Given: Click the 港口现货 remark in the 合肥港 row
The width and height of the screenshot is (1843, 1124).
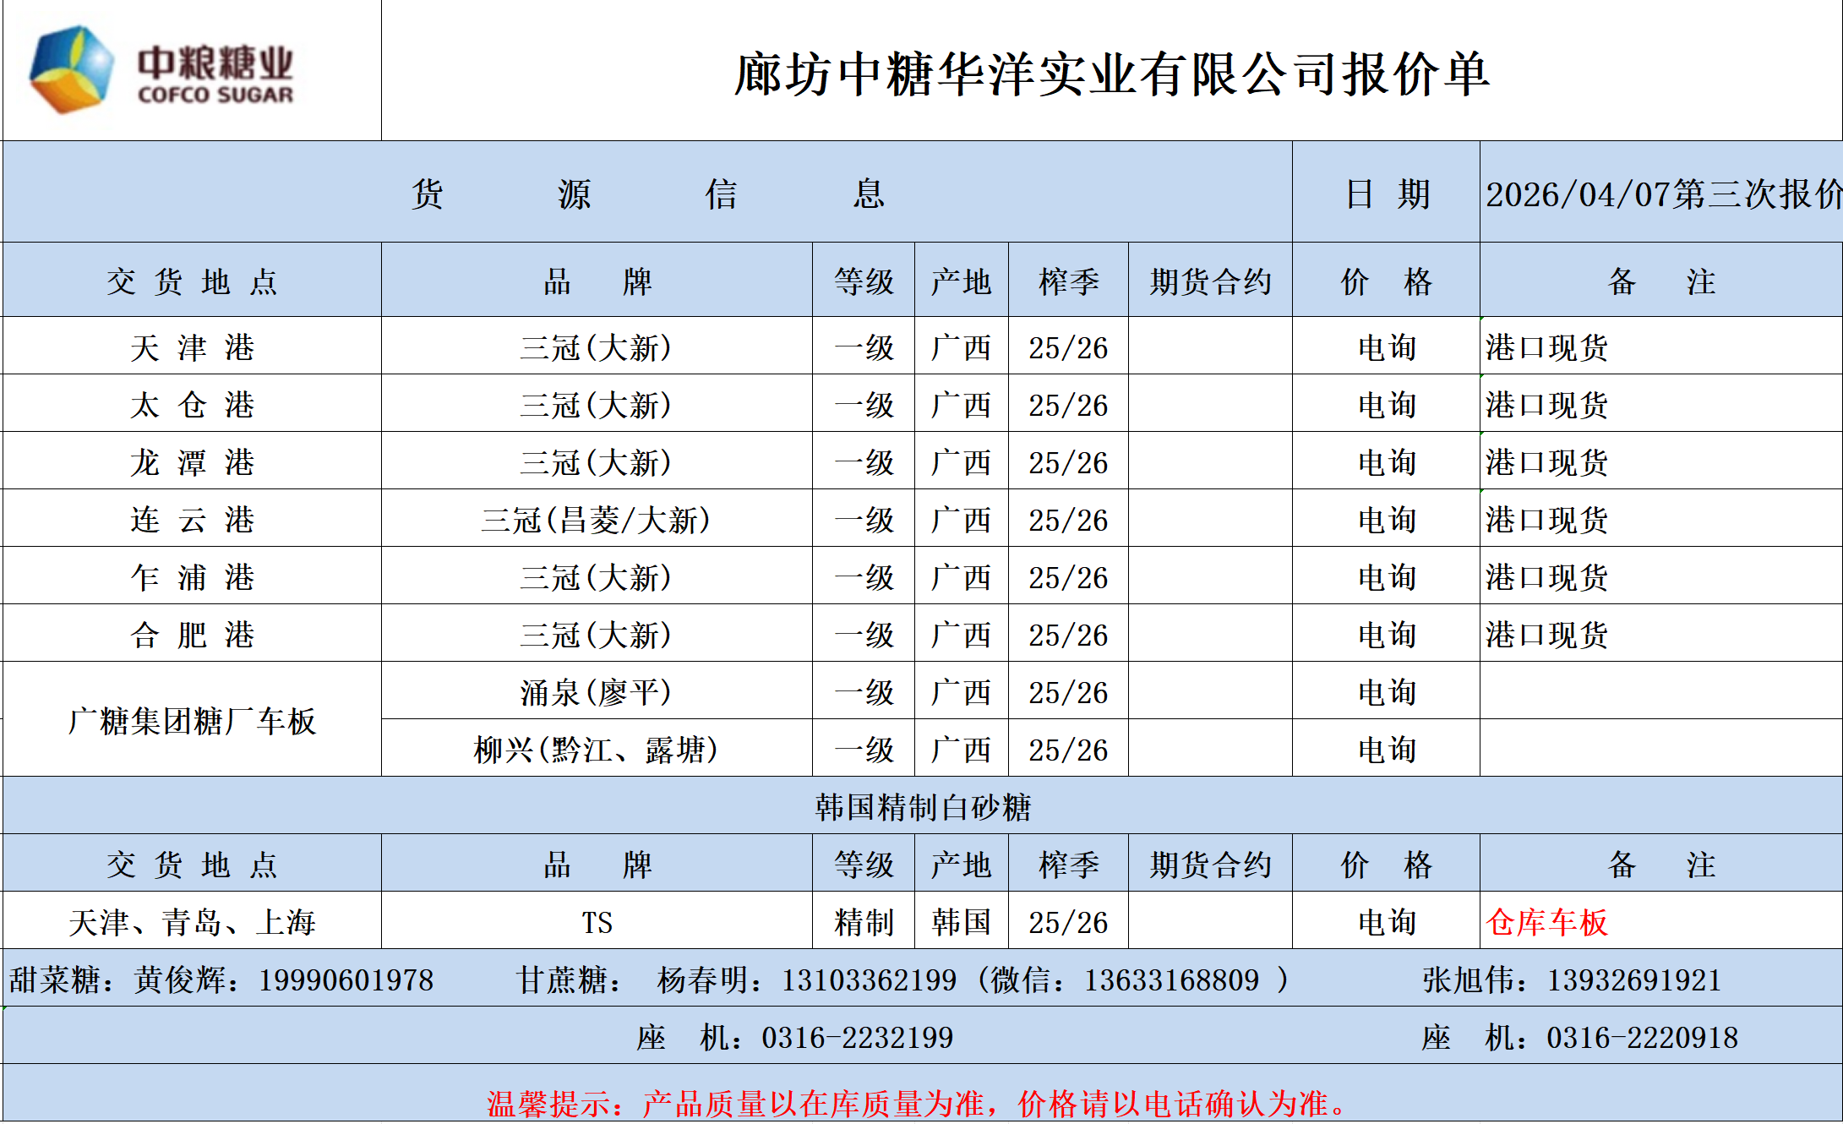Looking at the screenshot, I should (1661, 635).
